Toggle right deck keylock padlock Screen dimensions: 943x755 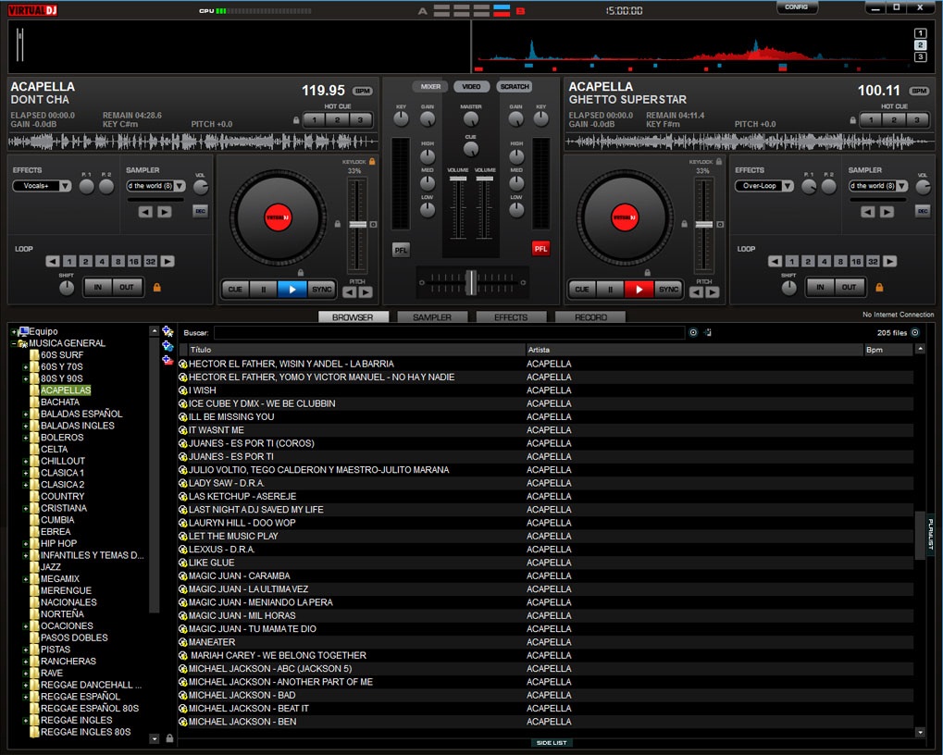click(x=719, y=161)
